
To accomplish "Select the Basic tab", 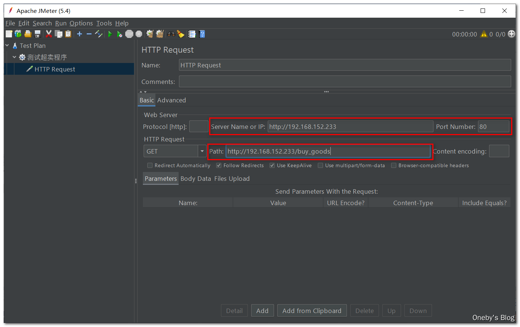I will pyautogui.click(x=147, y=100).
